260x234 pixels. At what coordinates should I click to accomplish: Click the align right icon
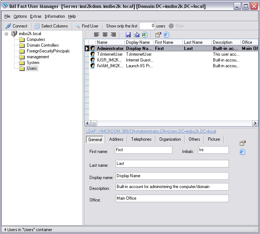(113, 35)
